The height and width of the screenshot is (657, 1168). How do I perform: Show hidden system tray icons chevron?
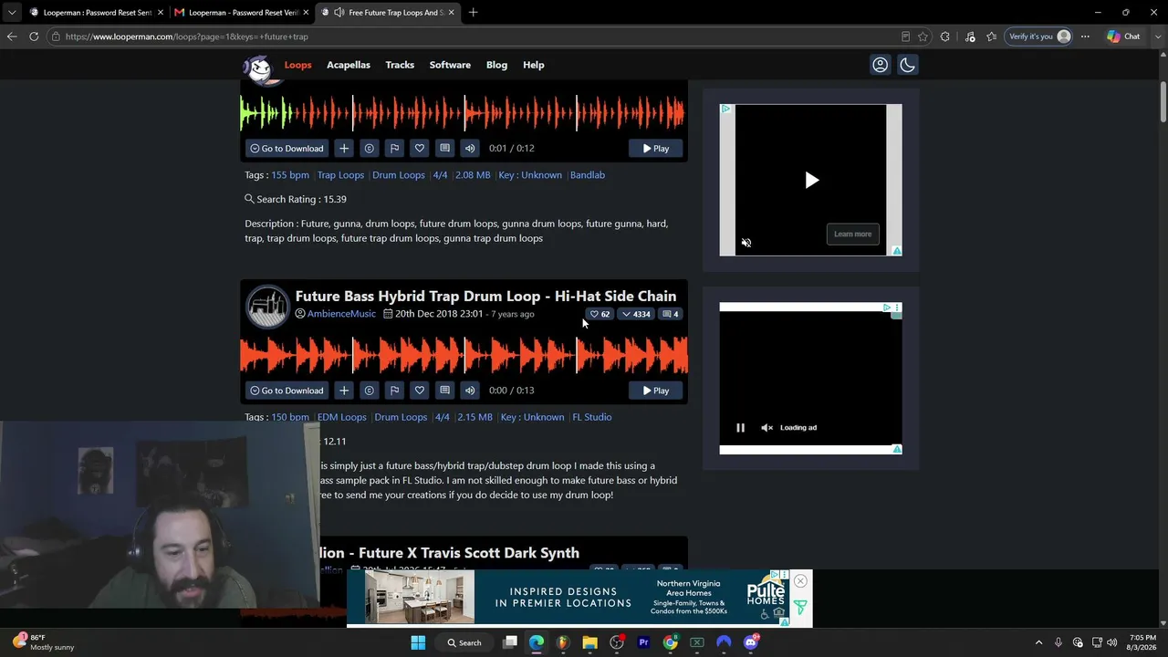pos(1038,642)
